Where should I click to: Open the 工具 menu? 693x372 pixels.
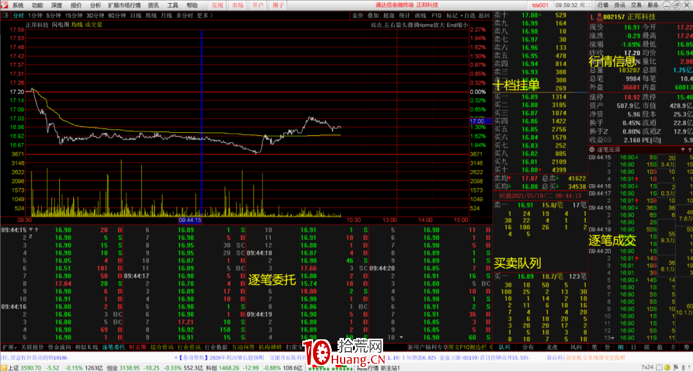pyautogui.click(x=173, y=5)
